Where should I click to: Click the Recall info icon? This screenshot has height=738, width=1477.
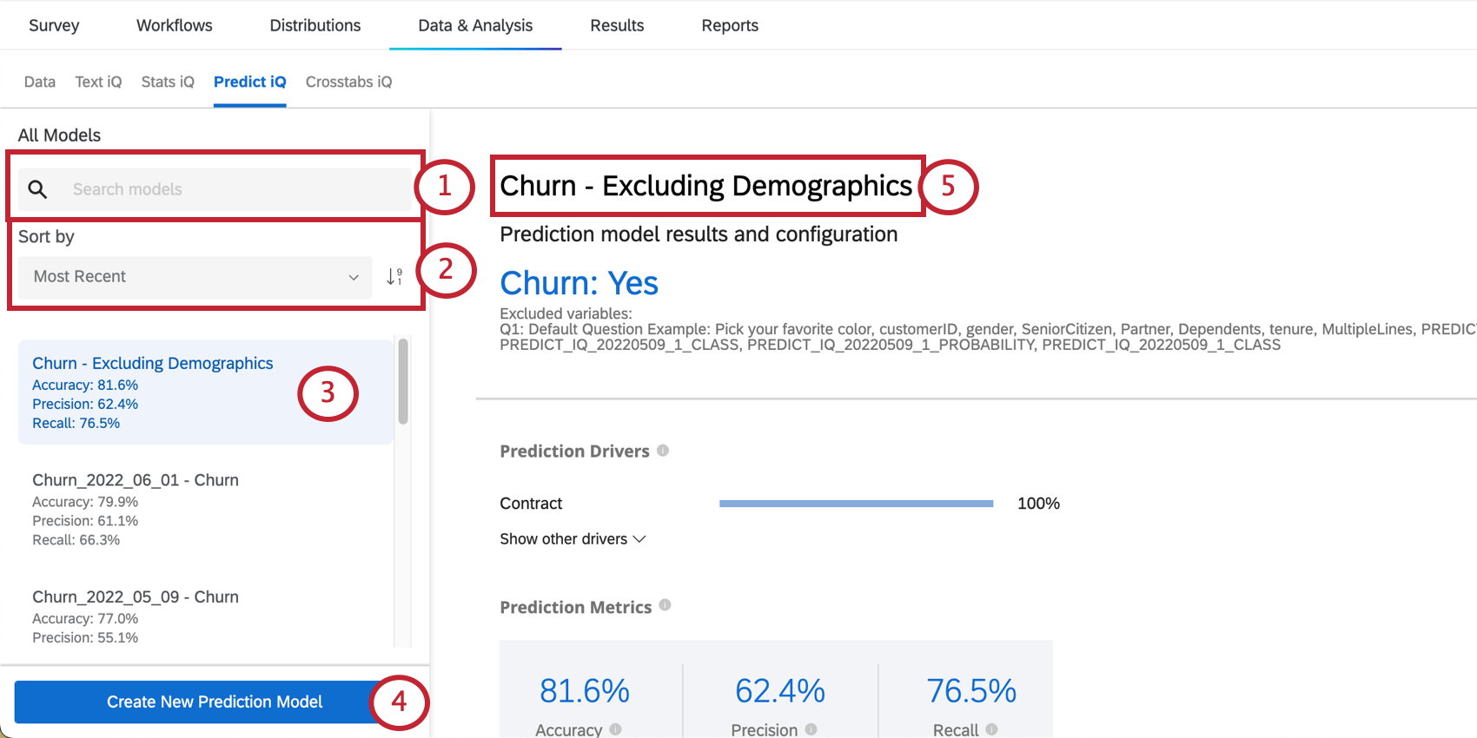[991, 729]
